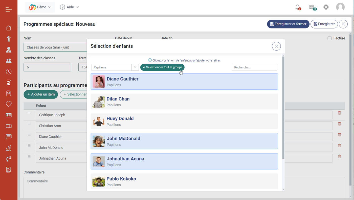Click Enregistrer et fermer button
The image size is (354, 200).
[288, 24]
